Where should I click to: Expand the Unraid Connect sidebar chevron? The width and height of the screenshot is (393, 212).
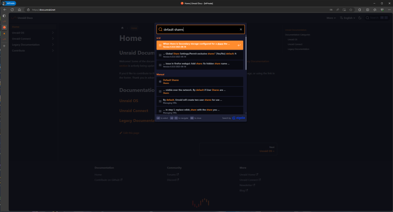[53, 39]
